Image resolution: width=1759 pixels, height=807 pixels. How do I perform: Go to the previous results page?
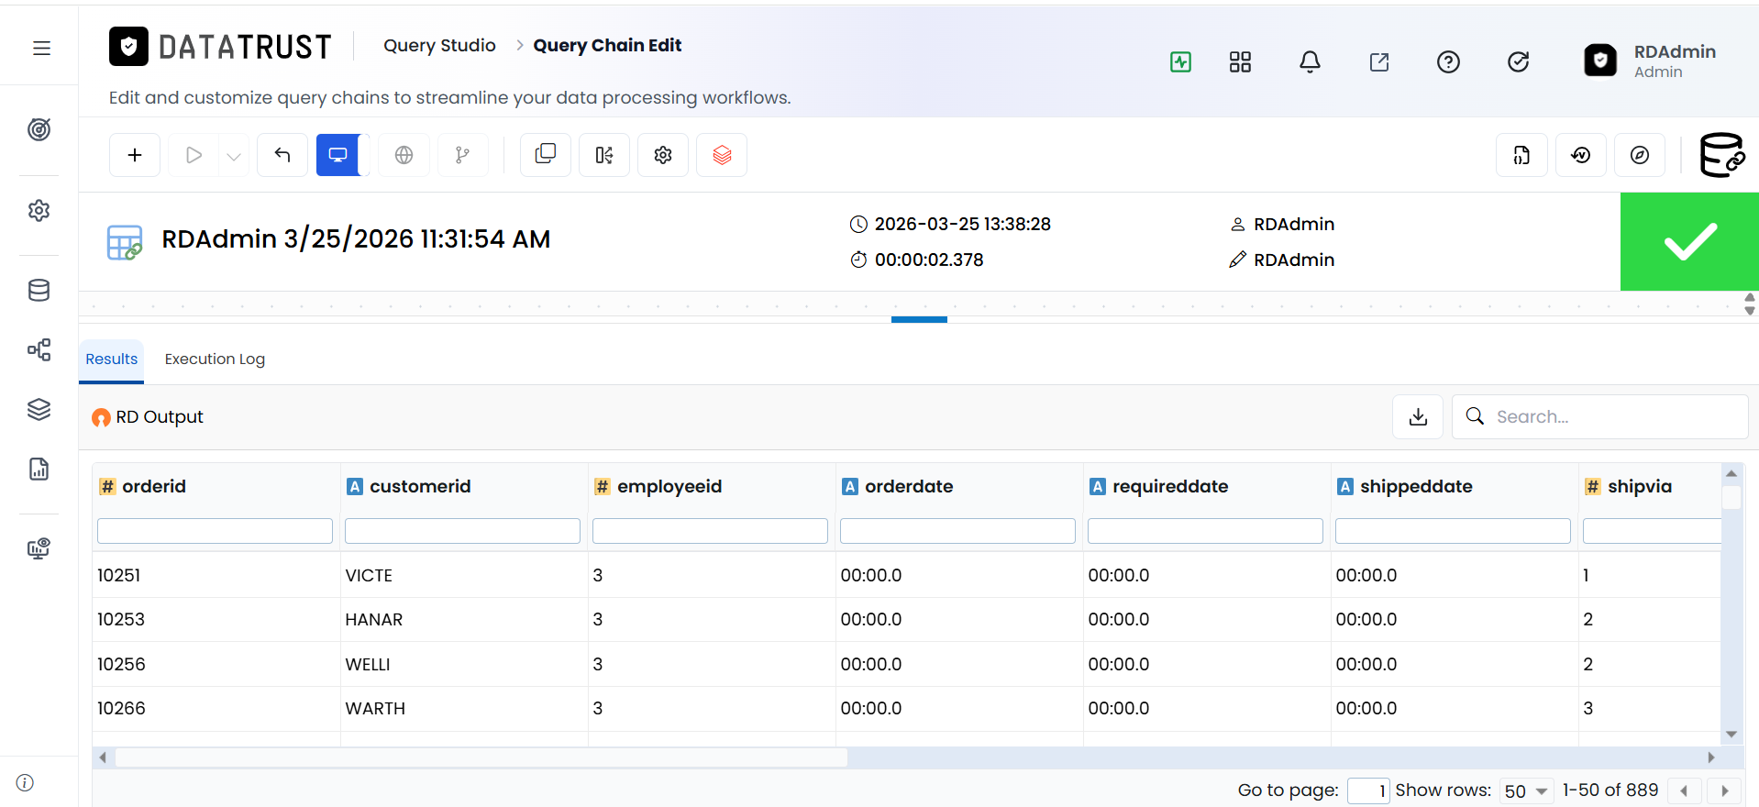coord(1684,790)
